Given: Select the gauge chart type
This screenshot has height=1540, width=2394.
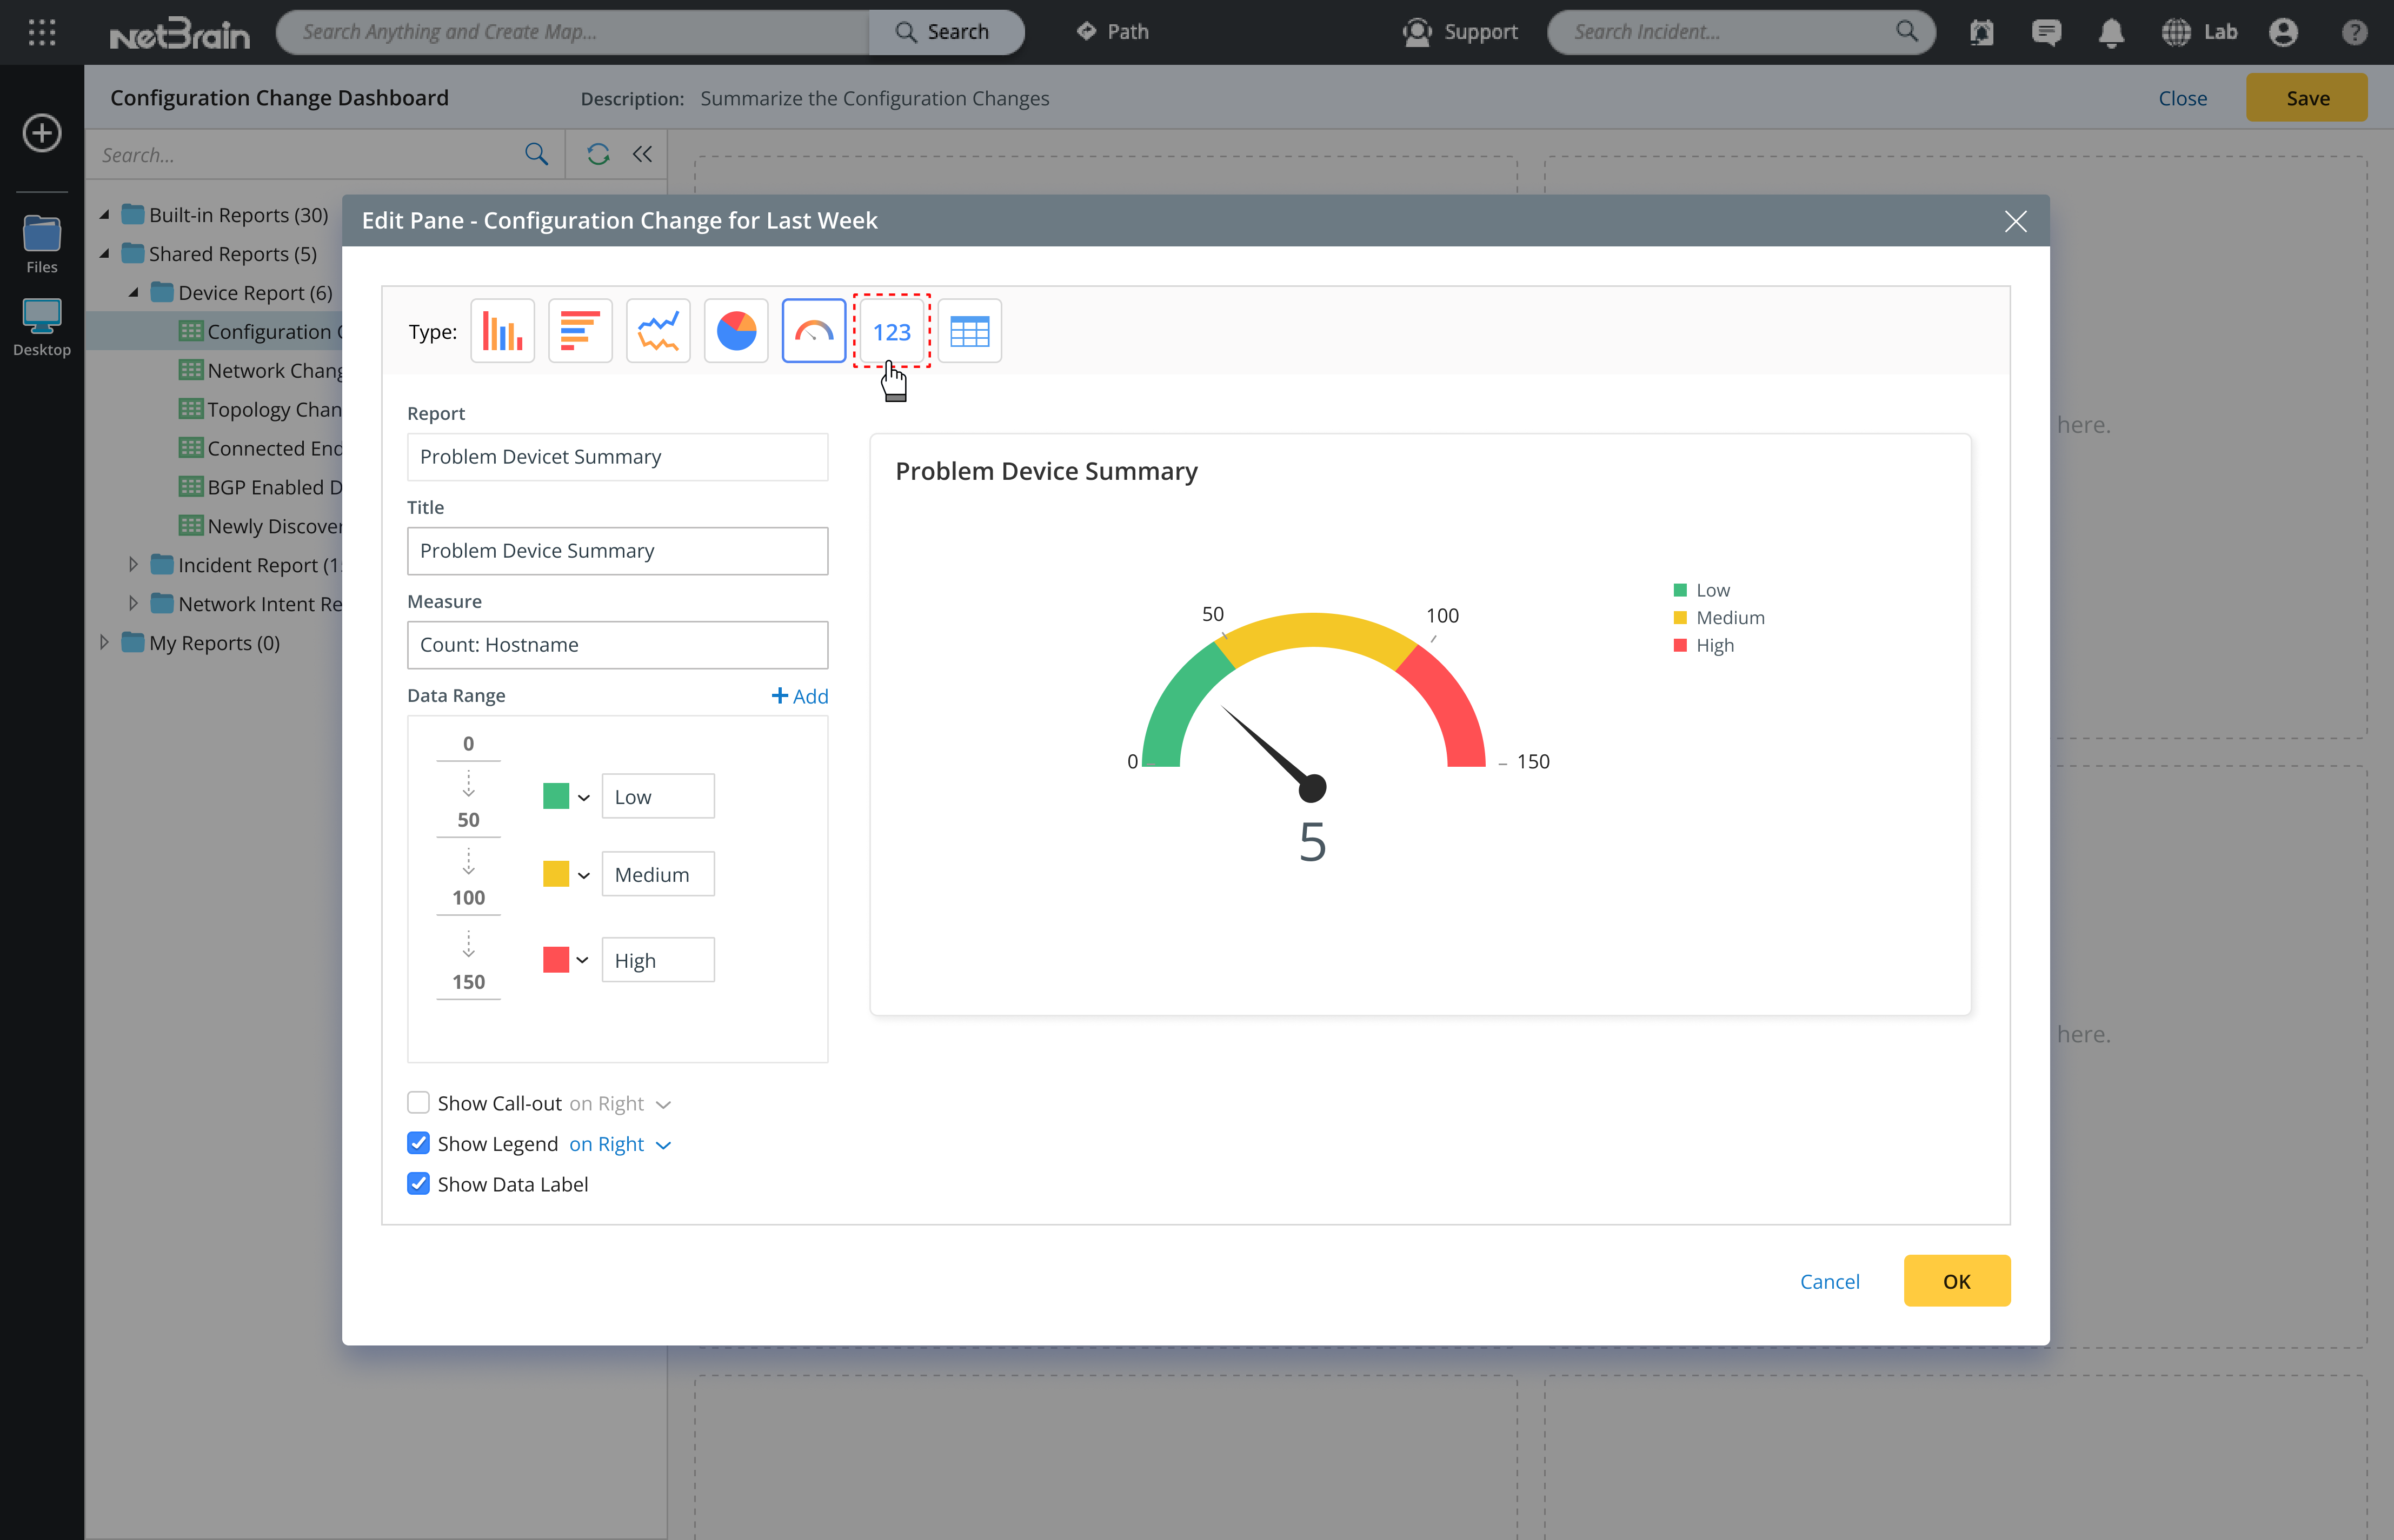Looking at the screenshot, I should click(x=813, y=331).
